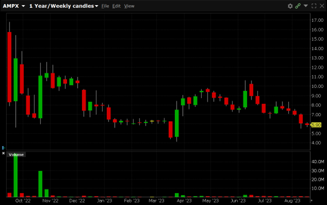
Task: Click the 40.0M volume axis label
Action: (x=318, y=161)
